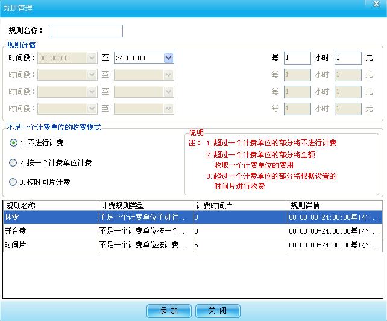Click the 规则详情 column header
Viewport: 387px width, 321px height.
(x=335, y=205)
